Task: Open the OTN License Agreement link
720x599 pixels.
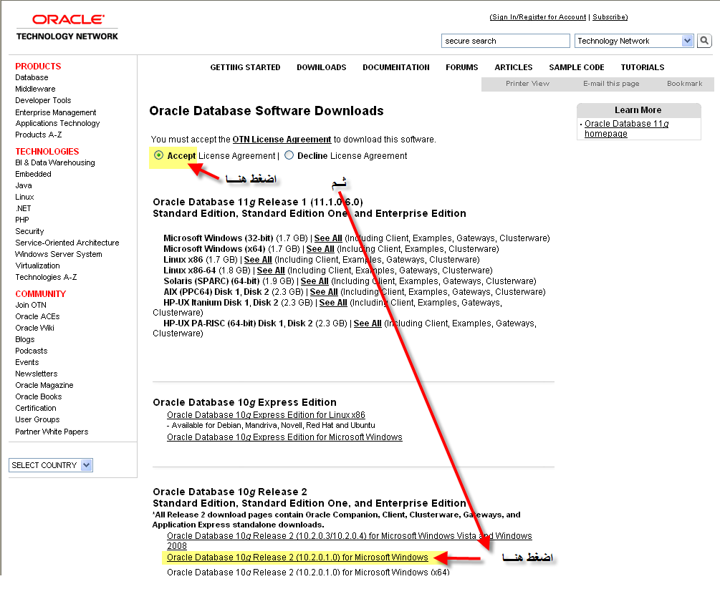Action: (282, 140)
